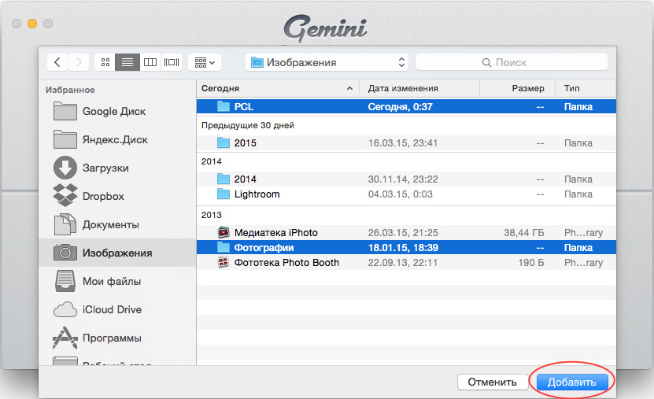This screenshot has width=654, height=399.
Task: Click the Добавить button
Action: (x=572, y=382)
